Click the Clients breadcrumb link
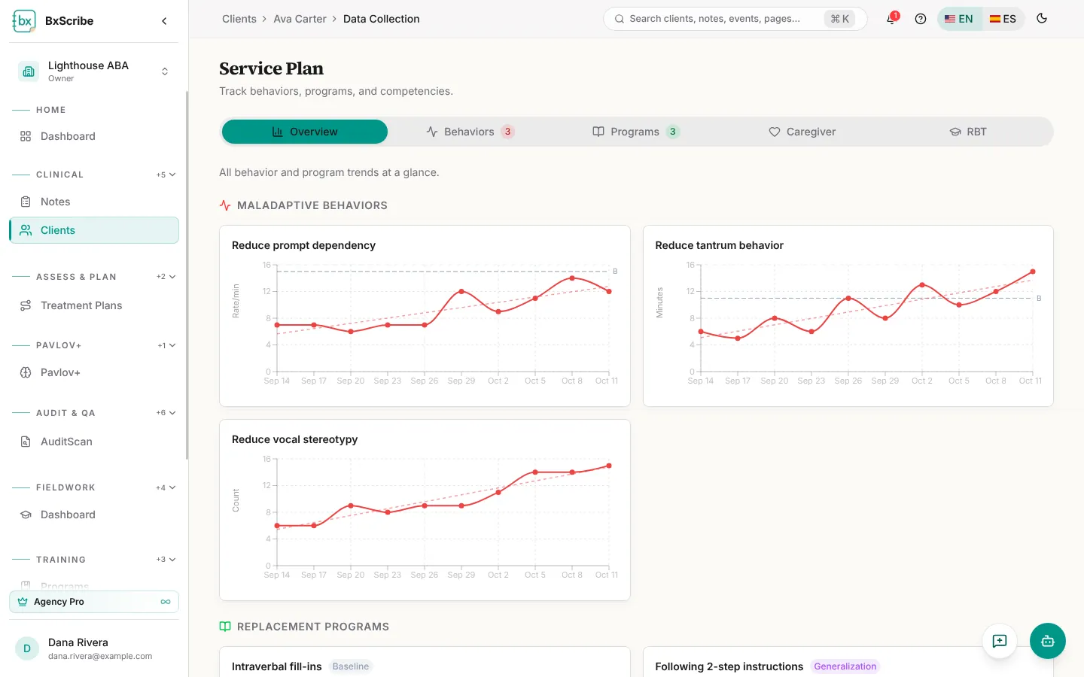The height and width of the screenshot is (677, 1084). coord(239,19)
